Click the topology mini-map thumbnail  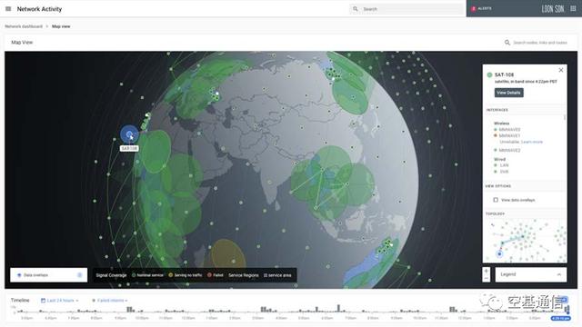tap(525, 240)
